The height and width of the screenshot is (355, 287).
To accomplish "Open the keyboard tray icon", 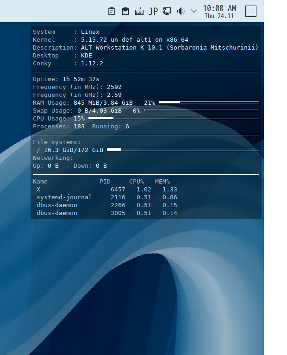I will click(139, 11).
